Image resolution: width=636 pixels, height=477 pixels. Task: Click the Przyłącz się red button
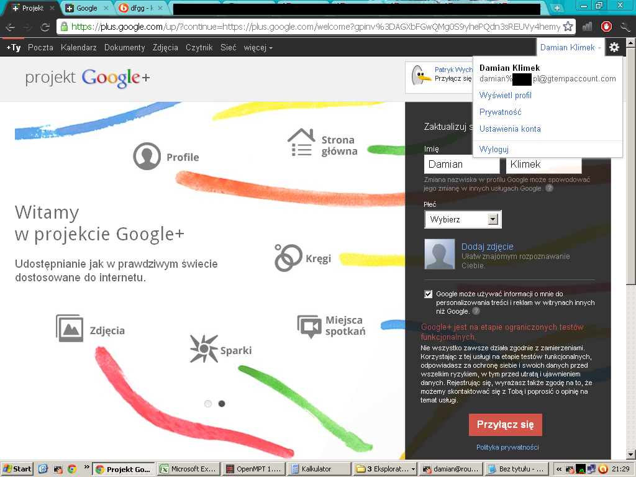point(506,425)
